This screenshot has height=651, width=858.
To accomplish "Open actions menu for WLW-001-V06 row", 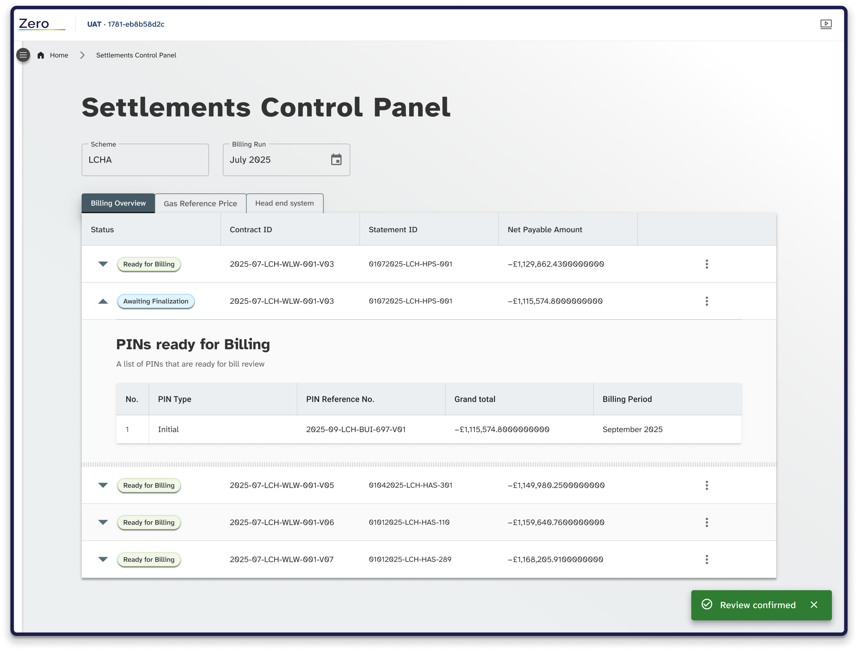I will [x=706, y=522].
